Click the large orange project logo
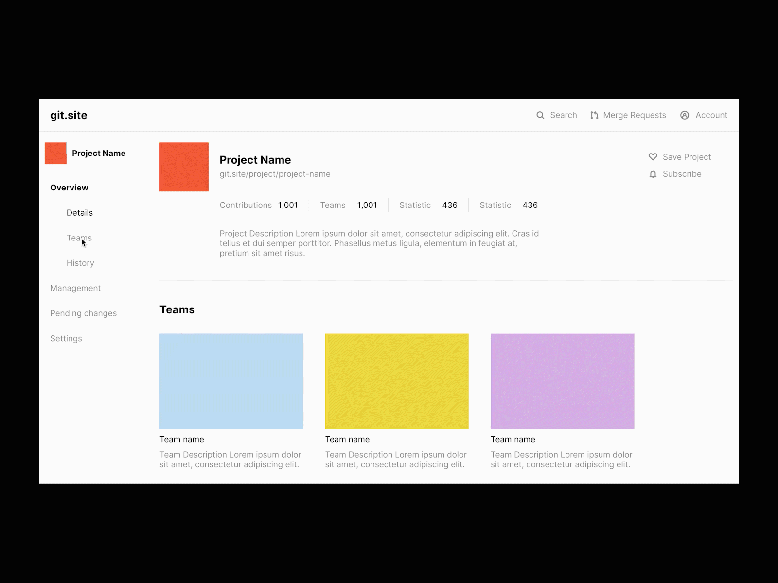 click(x=184, y=167)
